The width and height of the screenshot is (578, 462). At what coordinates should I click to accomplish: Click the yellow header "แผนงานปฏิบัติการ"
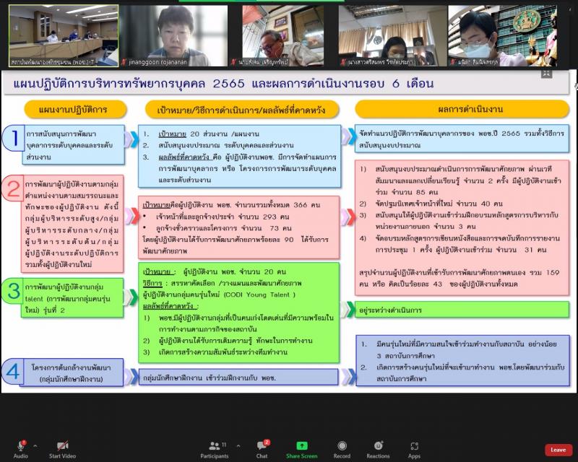point(75,110)
